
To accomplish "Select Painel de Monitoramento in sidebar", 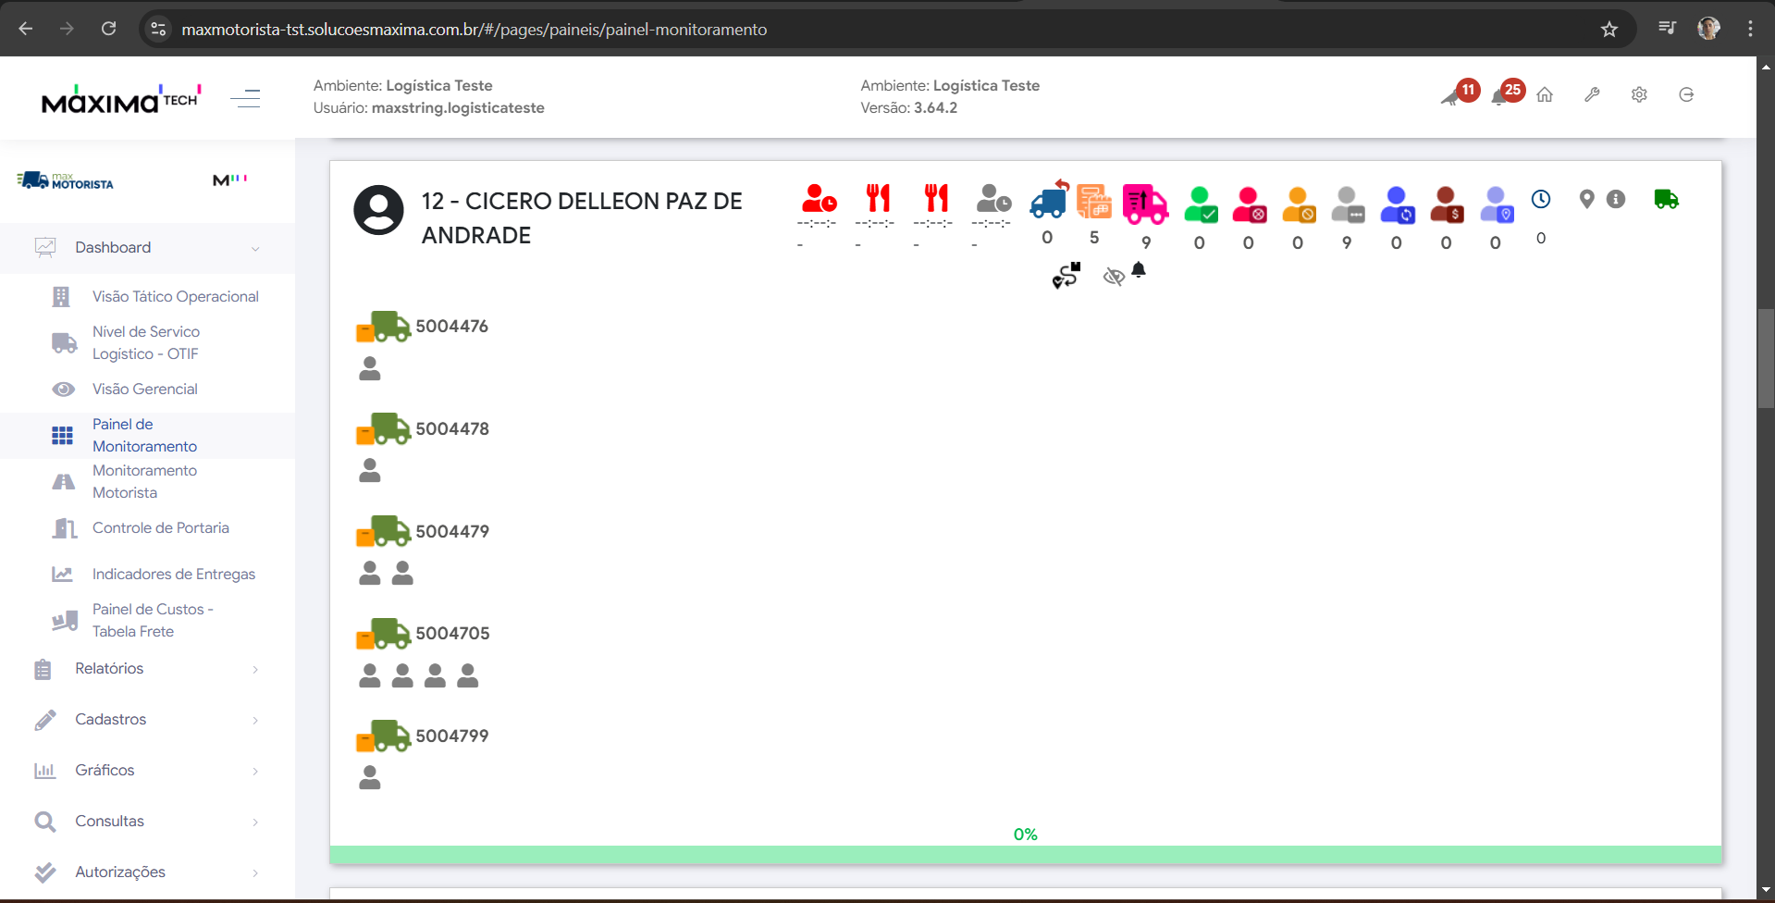I will (x=144, y=435).
